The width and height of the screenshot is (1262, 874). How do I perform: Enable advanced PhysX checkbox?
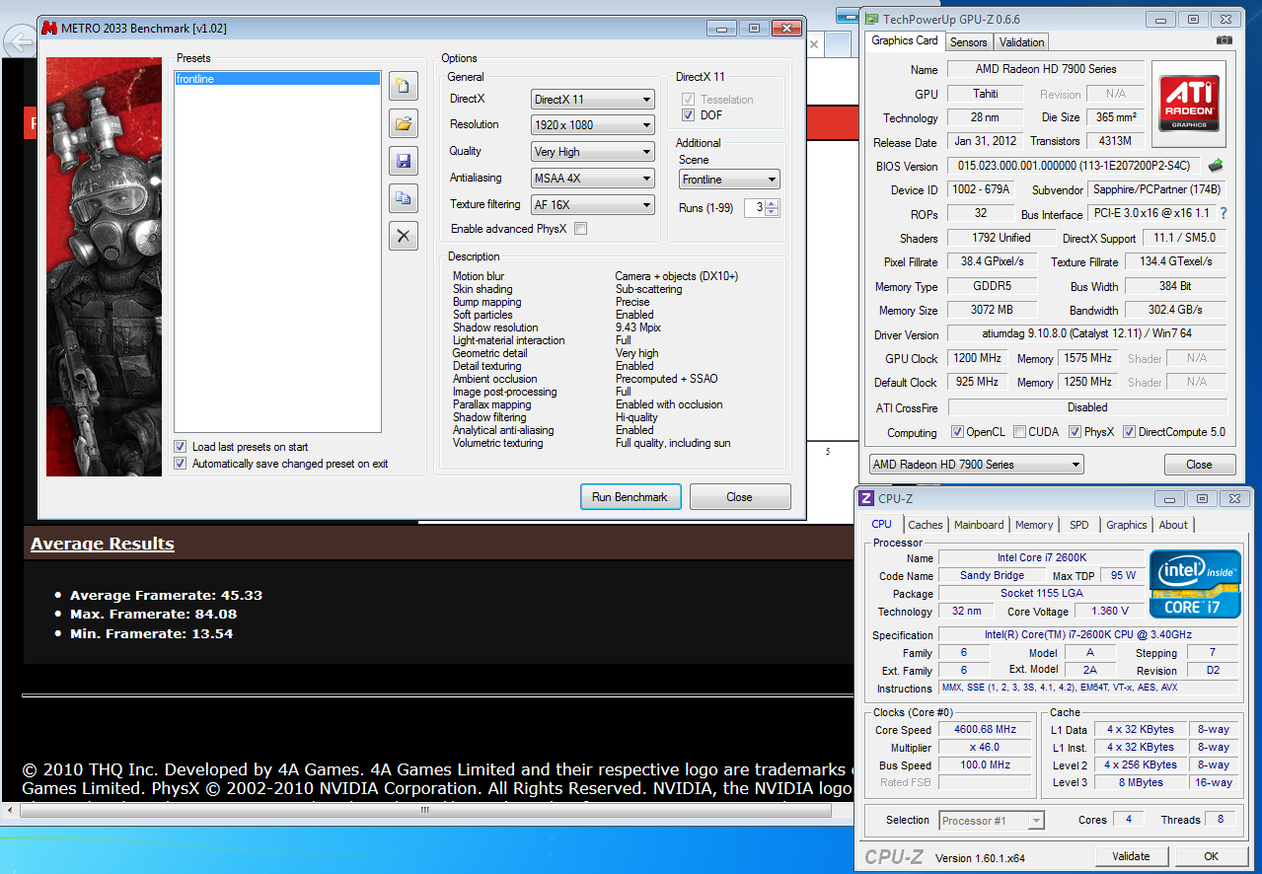point(580,229)
